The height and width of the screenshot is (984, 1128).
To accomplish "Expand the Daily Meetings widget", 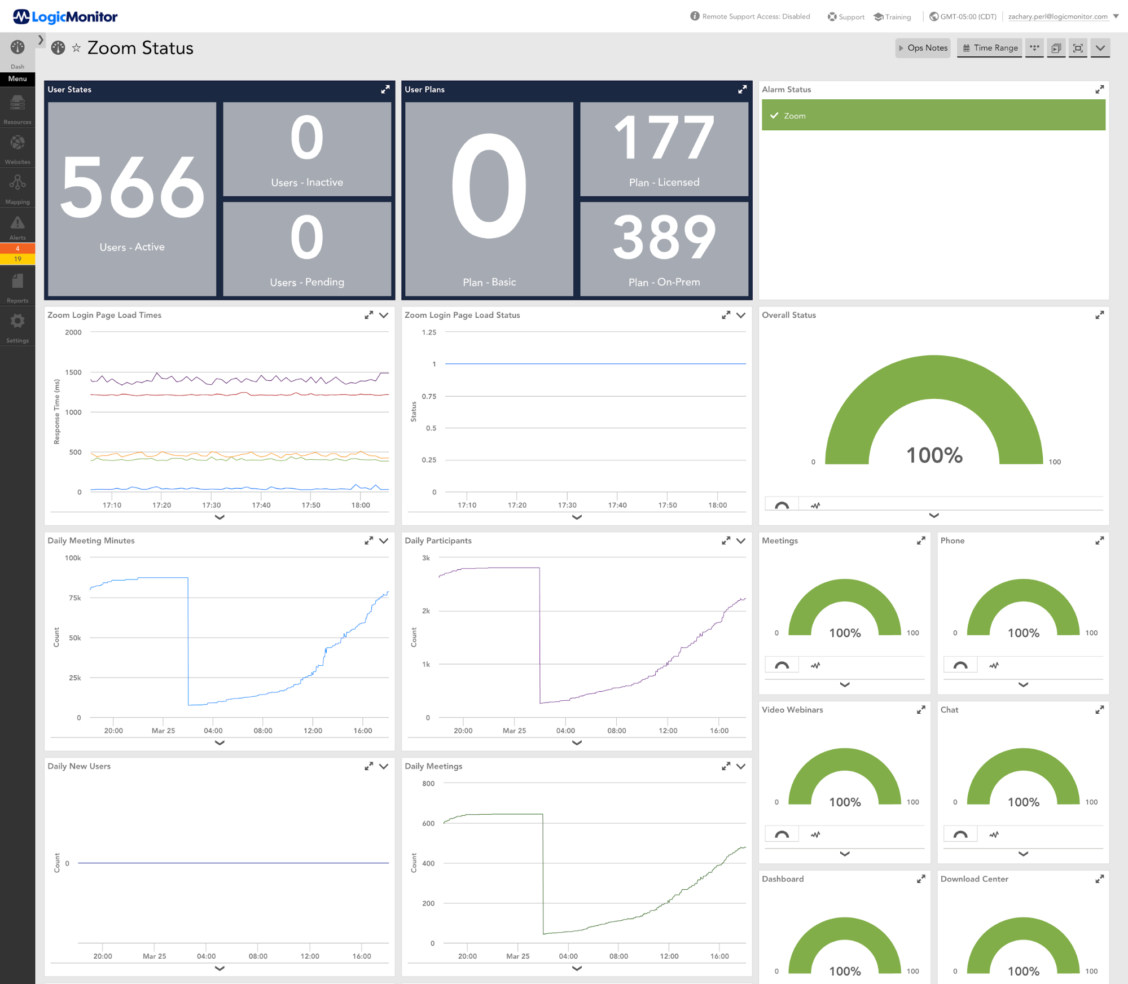I will click(x=726, y=766).
